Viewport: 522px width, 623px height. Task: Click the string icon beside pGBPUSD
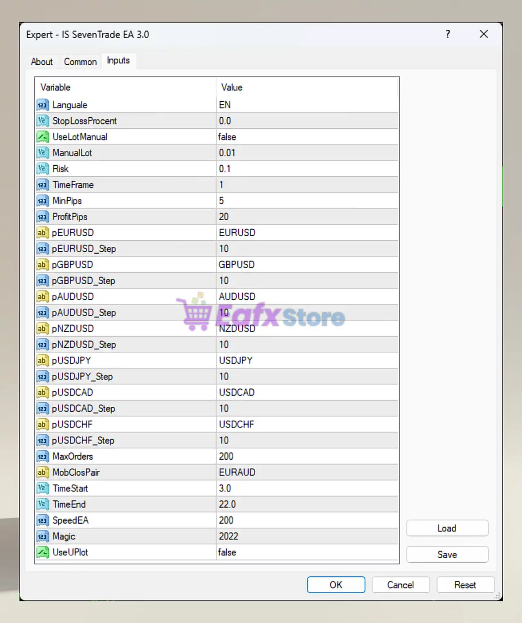point(42,265)
